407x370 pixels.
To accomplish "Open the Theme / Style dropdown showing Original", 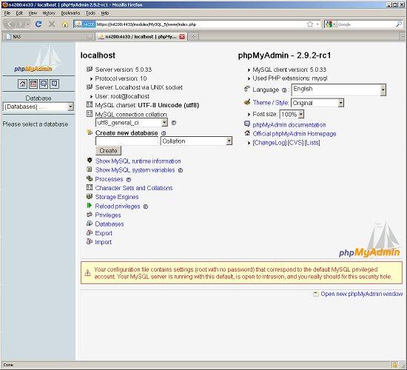I will pyautogui.click(x=317, y=103).
